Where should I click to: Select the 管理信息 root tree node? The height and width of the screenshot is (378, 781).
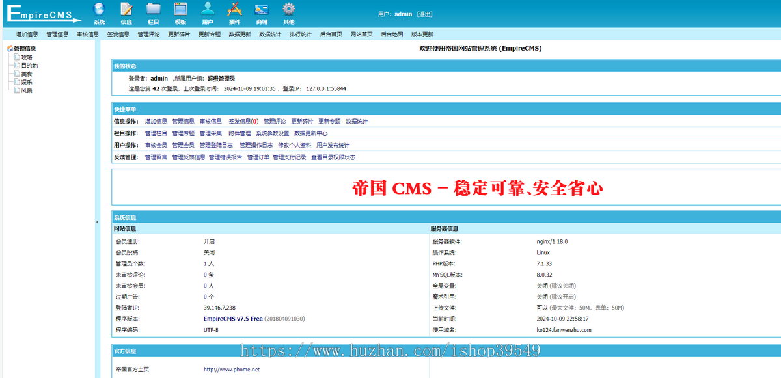(x=25, y=48)
